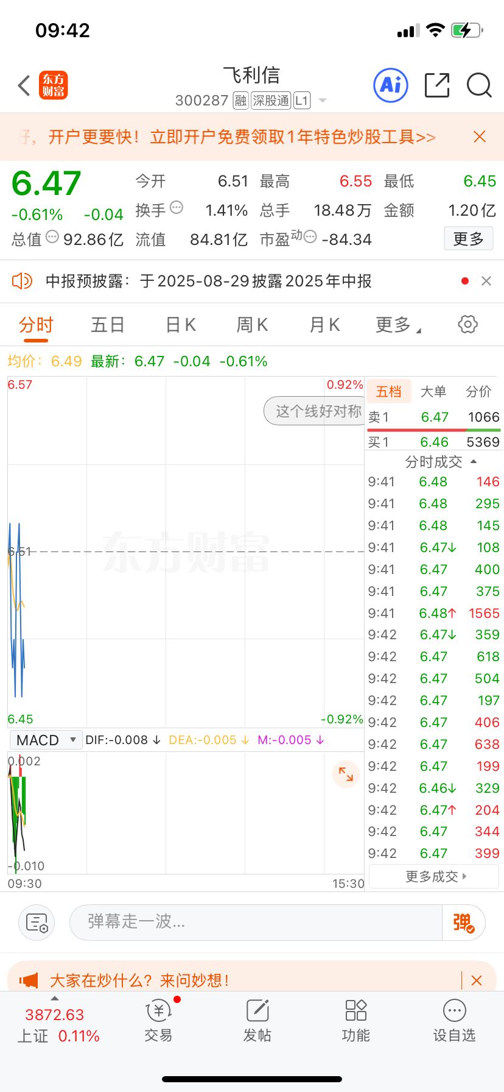Tap the 这个线好对称 comment bubble

coord(315,411)
